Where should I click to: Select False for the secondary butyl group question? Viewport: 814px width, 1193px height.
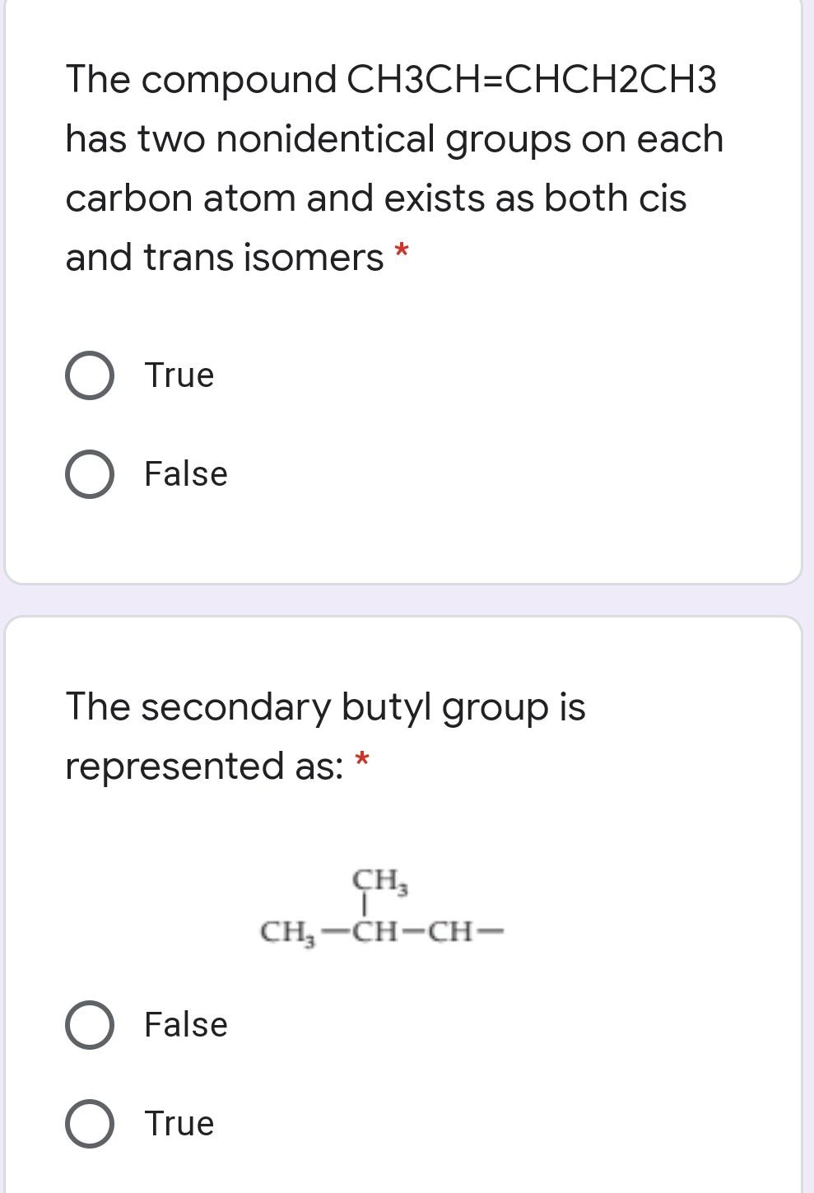tap(89, 1025)
